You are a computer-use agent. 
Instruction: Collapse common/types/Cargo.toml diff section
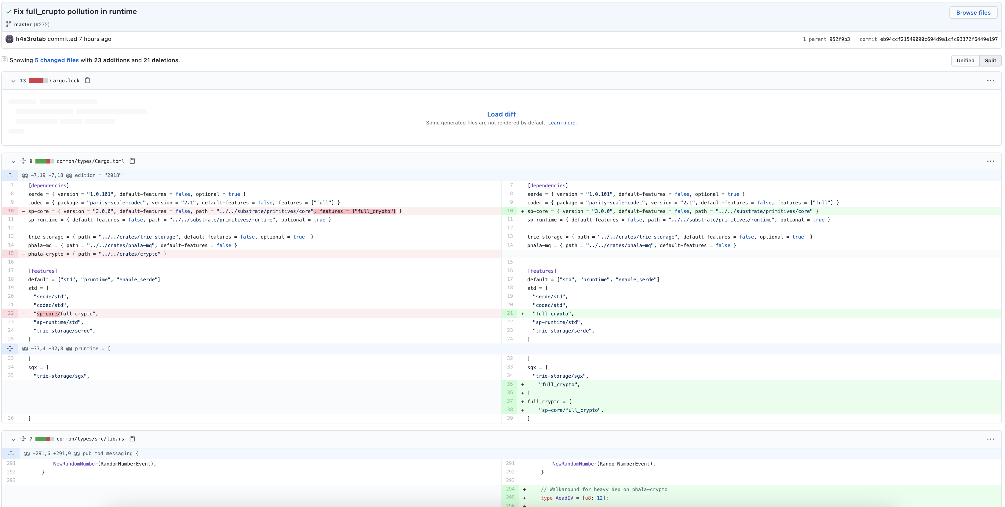point(13,161)
